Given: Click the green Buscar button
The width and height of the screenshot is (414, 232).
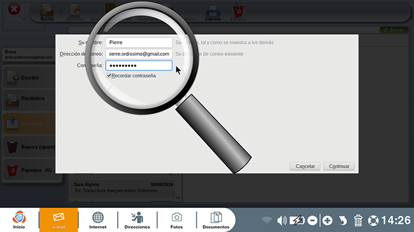Looking at the screenshot, I should pos(394,30).
